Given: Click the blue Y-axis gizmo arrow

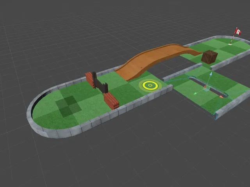Looking at the screenshot, I should click(x=211, y=74).
